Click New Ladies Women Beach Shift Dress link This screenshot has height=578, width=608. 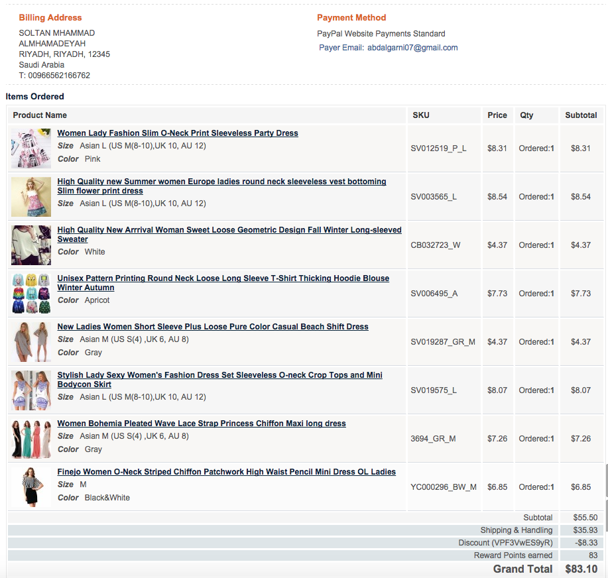[213, 327]
